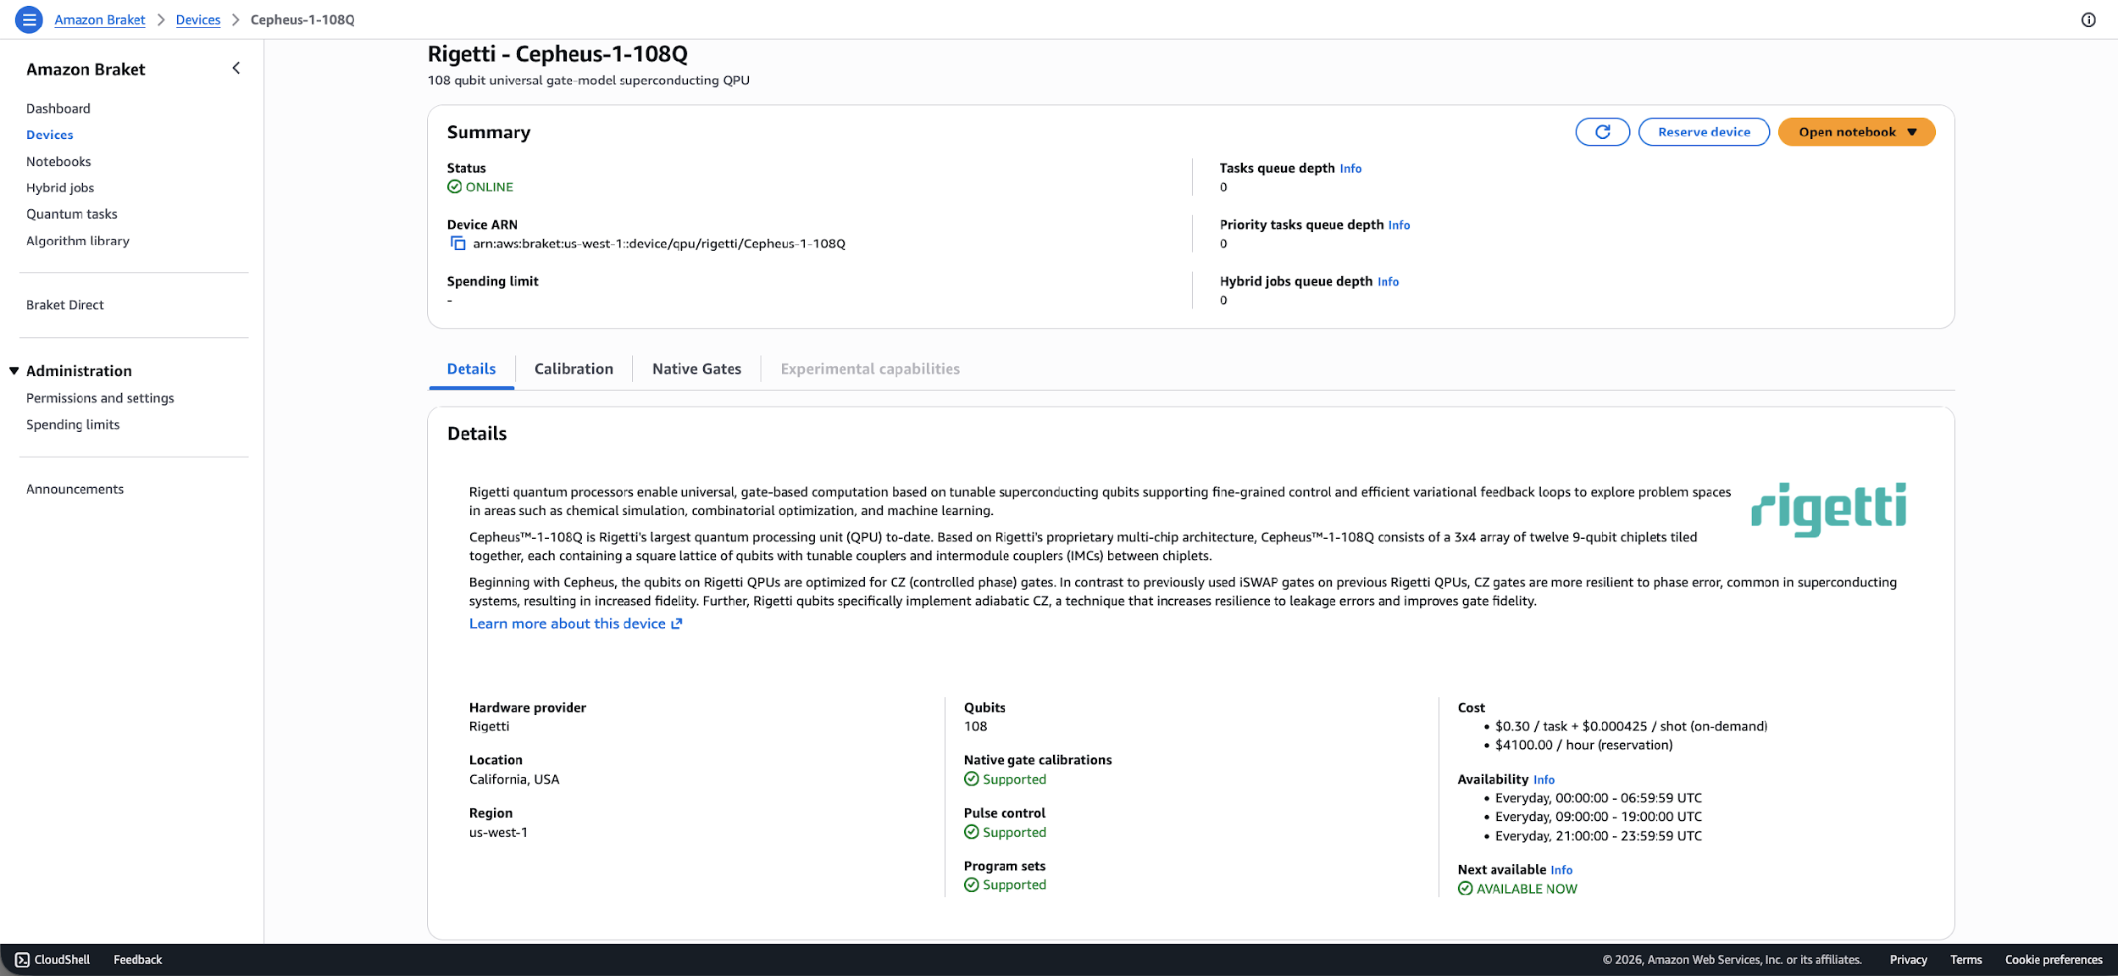Open Permissions and settings
Image resolution: width=2118 pixels, height=976 pixels.
(100, 398)
